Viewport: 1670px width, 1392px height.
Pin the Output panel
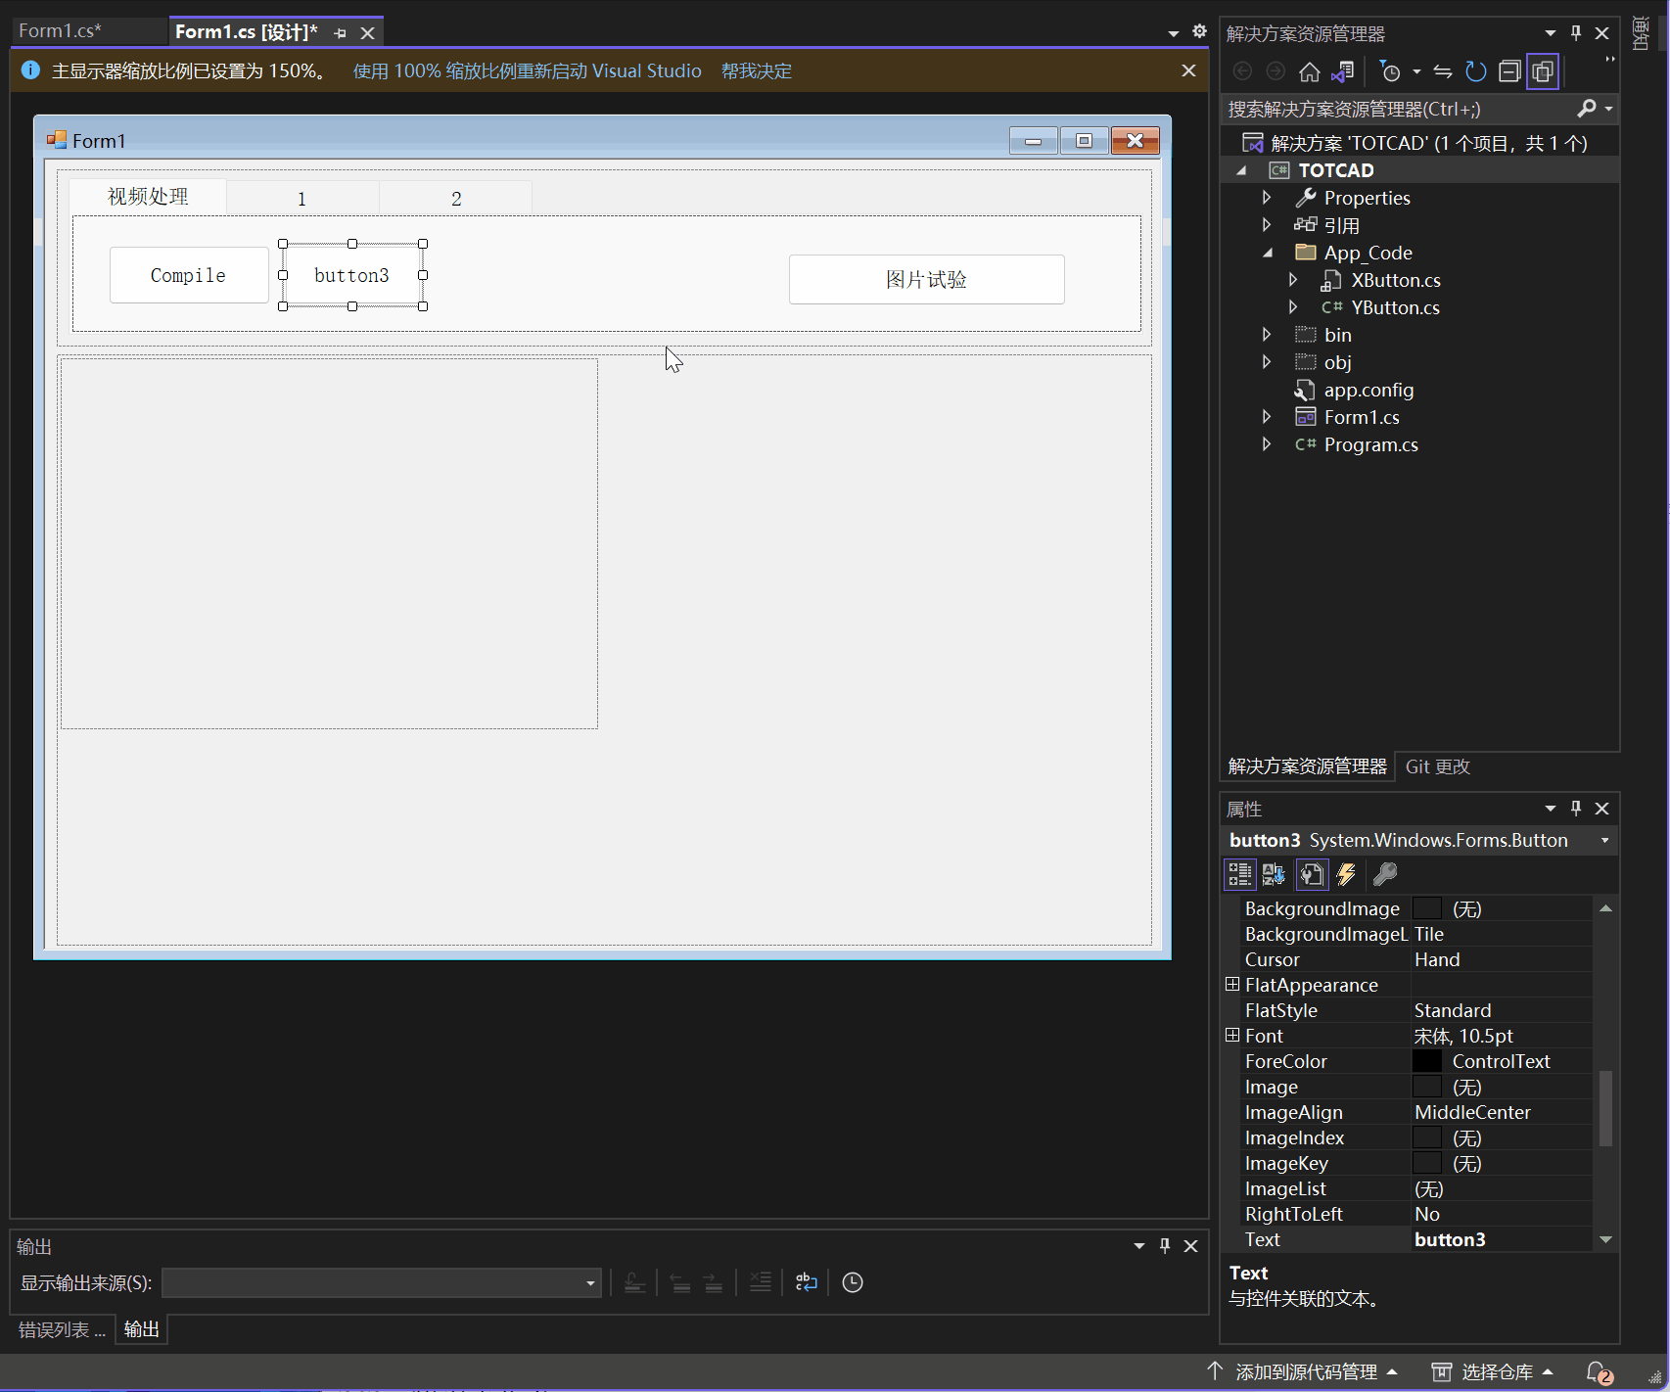[1165, 1245]
